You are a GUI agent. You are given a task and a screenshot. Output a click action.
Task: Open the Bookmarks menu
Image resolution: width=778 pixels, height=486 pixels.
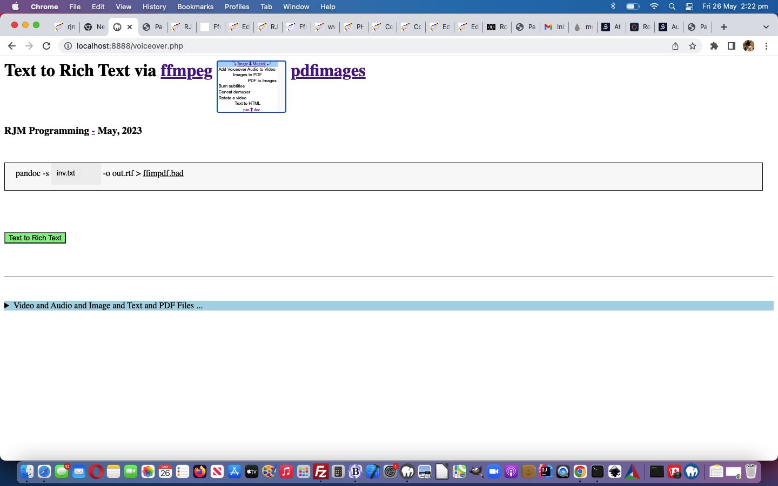(195, 6)
